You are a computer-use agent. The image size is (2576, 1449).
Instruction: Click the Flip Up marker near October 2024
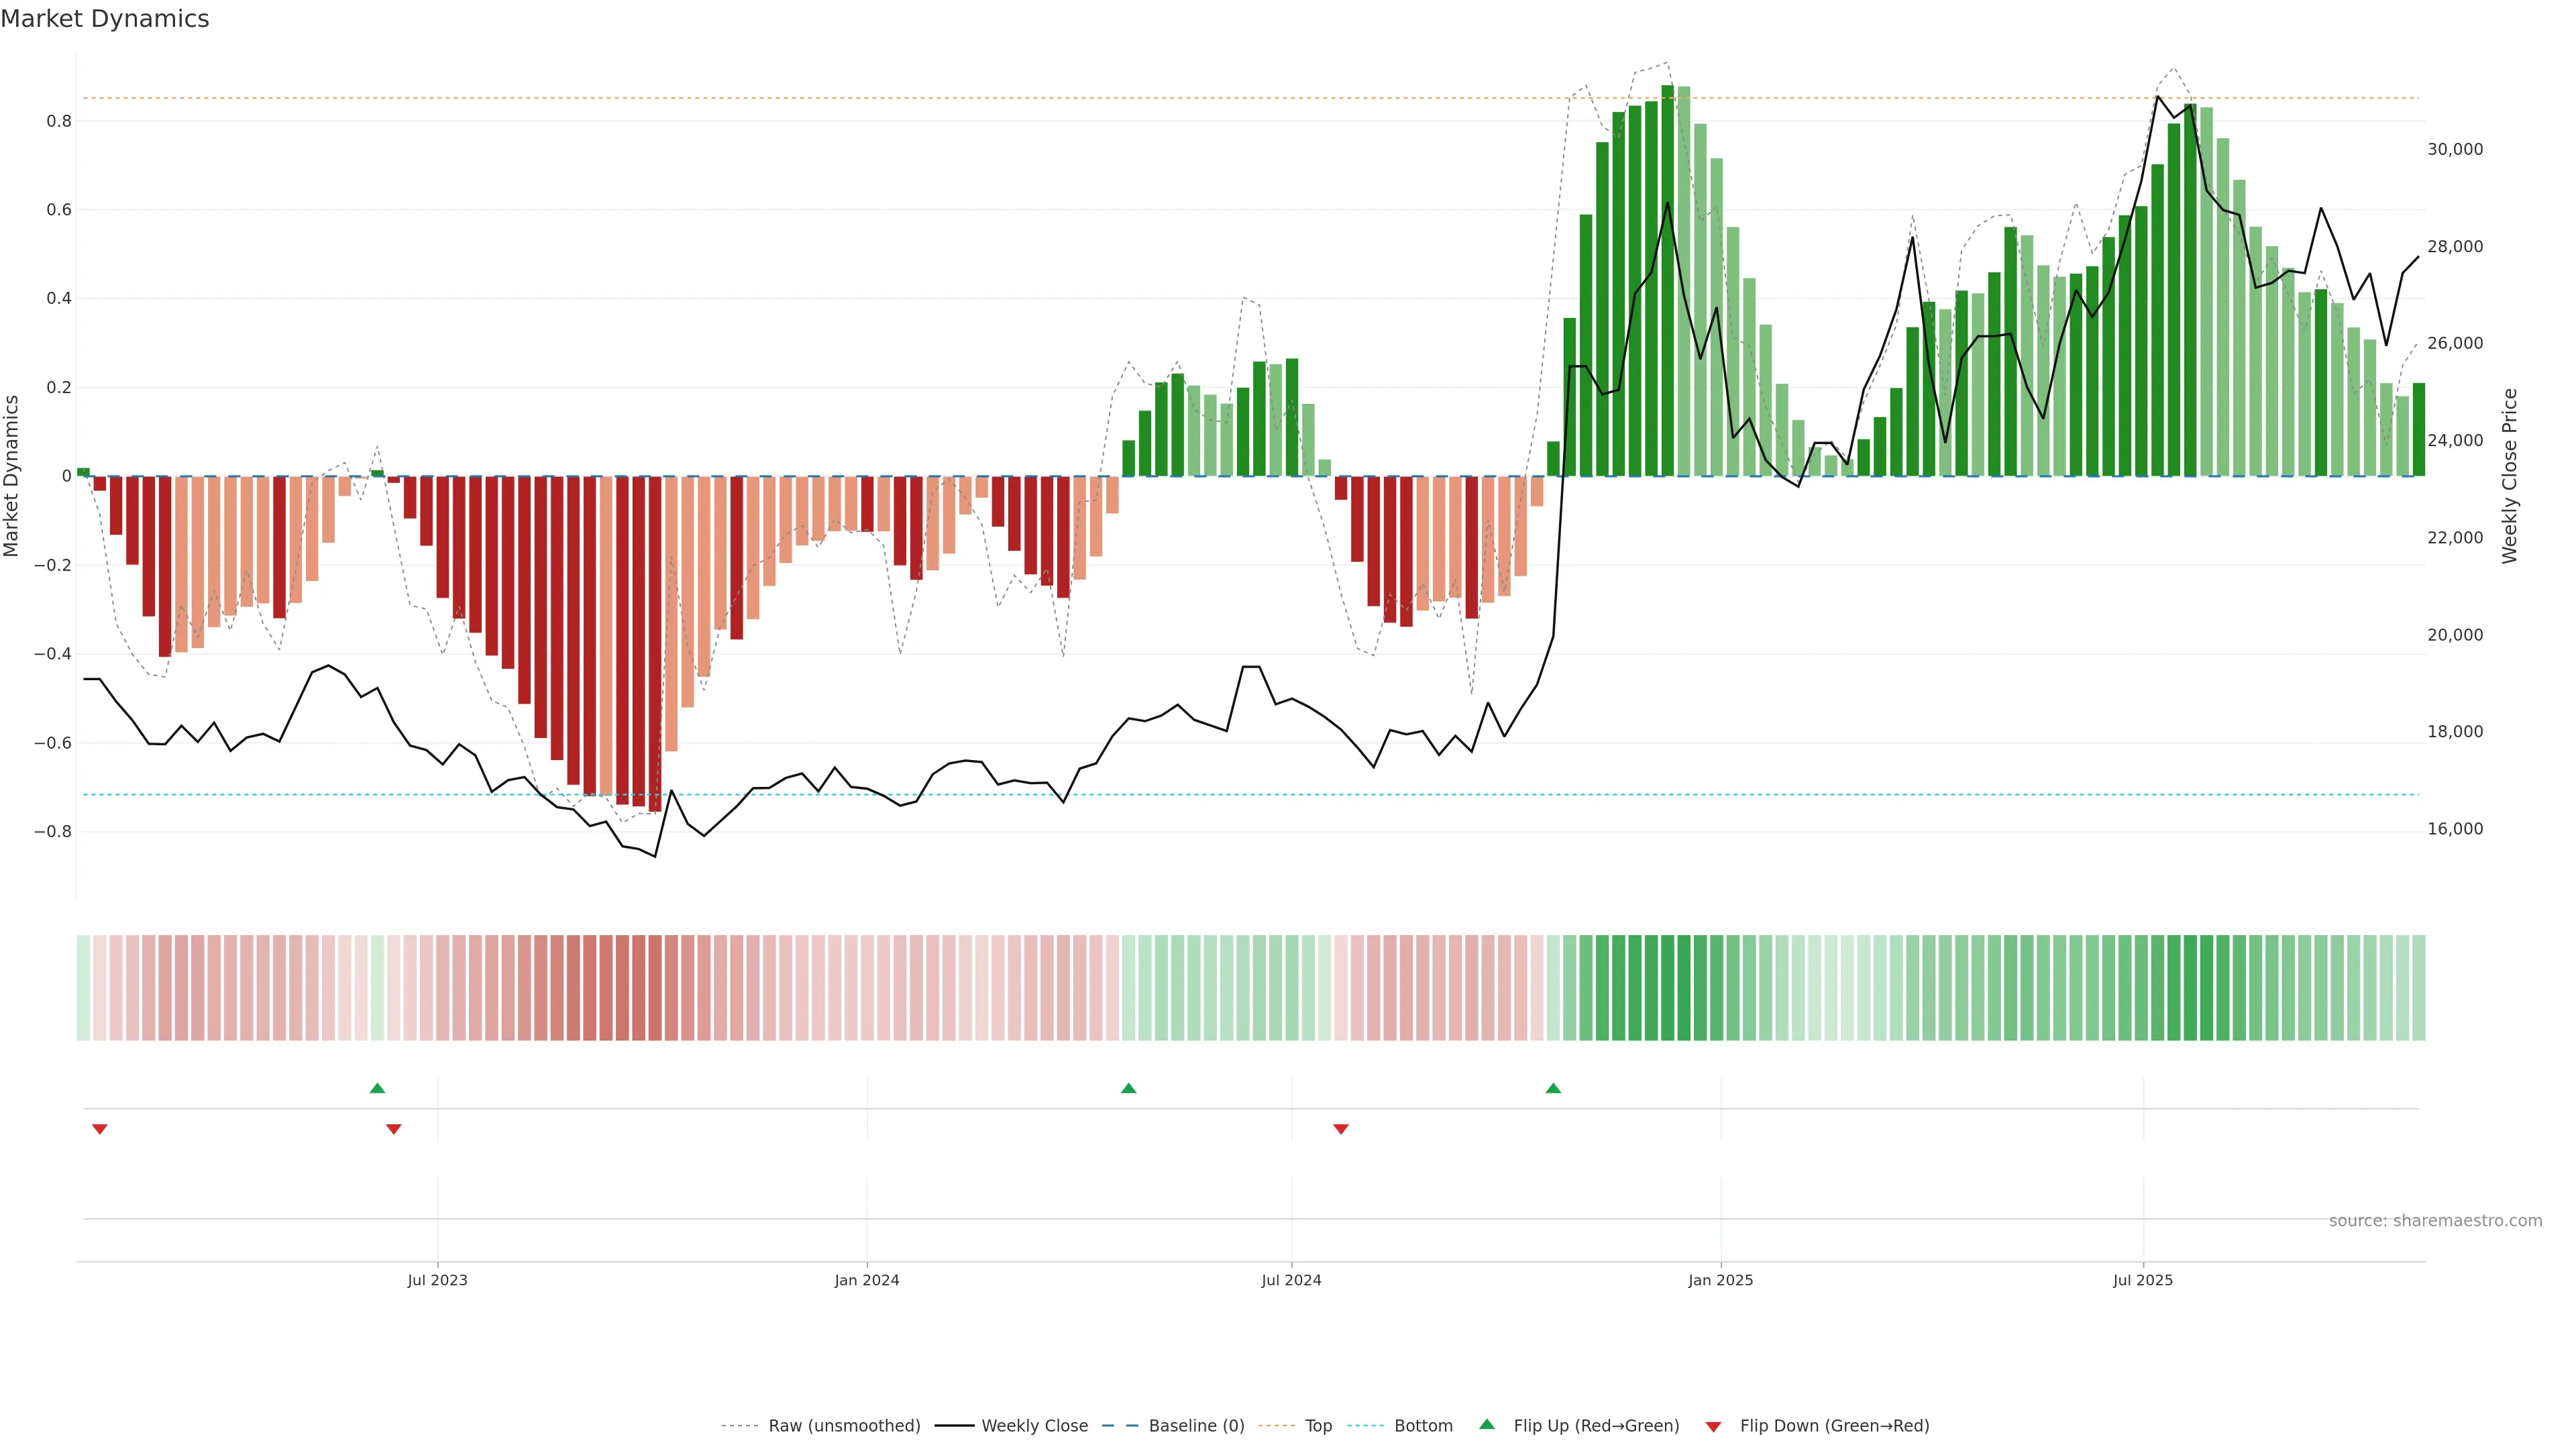tap(1553, 1088)
